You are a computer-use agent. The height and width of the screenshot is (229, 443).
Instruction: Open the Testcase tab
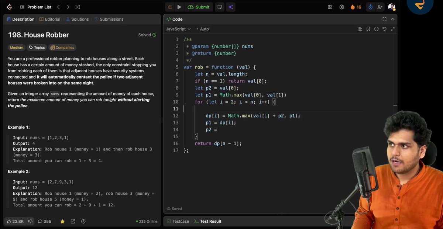(178, 221)
